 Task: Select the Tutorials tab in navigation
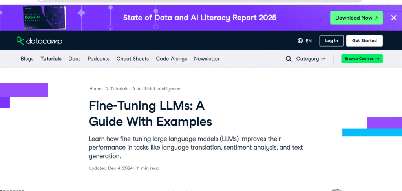51,59
